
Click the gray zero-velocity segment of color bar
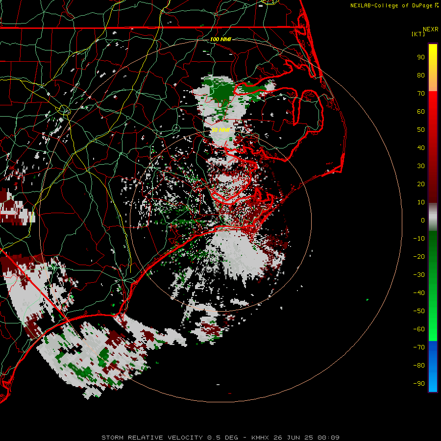433,217
